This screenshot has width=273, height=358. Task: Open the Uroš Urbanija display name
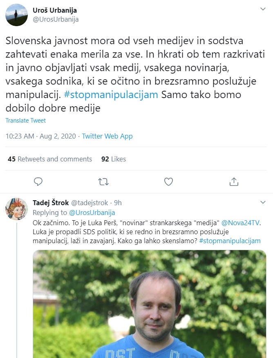point(55,10)
